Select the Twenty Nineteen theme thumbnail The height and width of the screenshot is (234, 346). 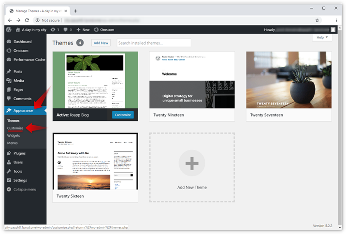pos(192,80)
